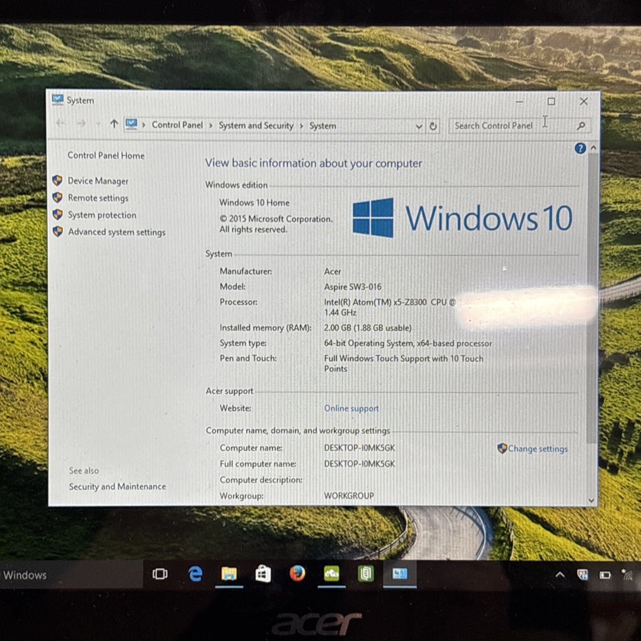641x641 pixels.
Task: Click the System window title icon
Action: click(58, 99)
